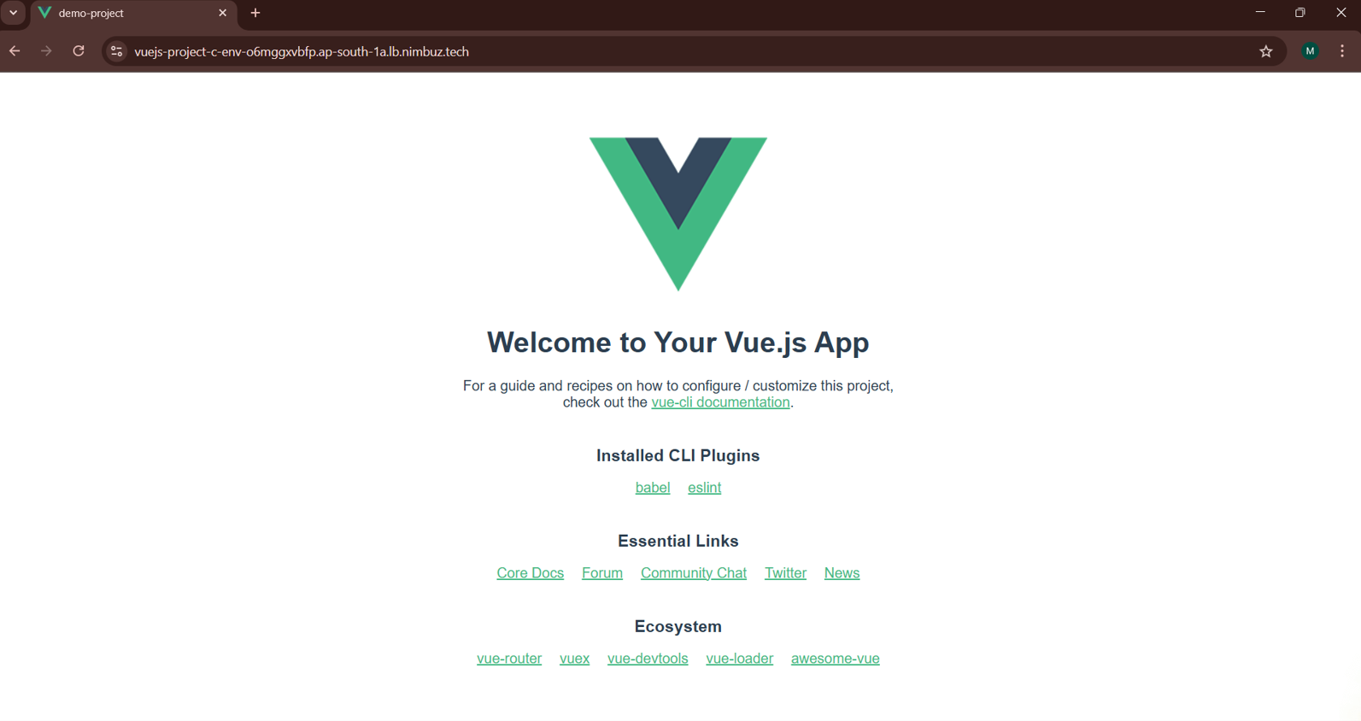Close the demo-project tab

coord(223,13)
